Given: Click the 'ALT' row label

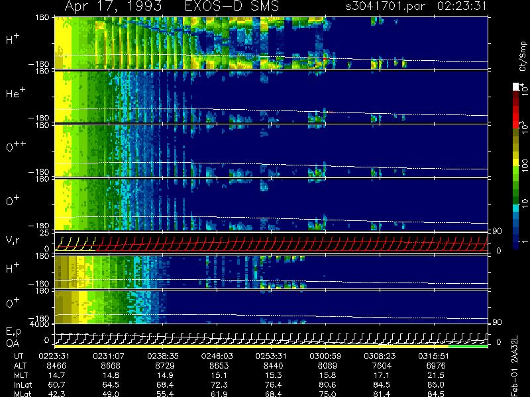Looking at the screenshot, I should 20,366.
